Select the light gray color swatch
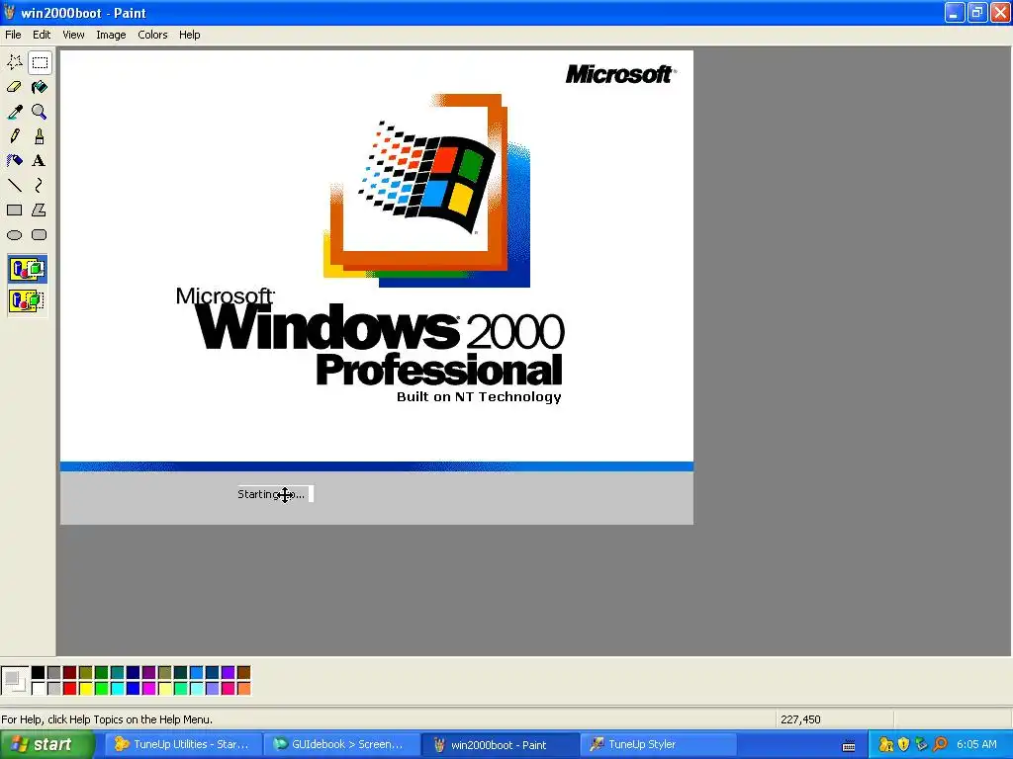 click(53, 689)
